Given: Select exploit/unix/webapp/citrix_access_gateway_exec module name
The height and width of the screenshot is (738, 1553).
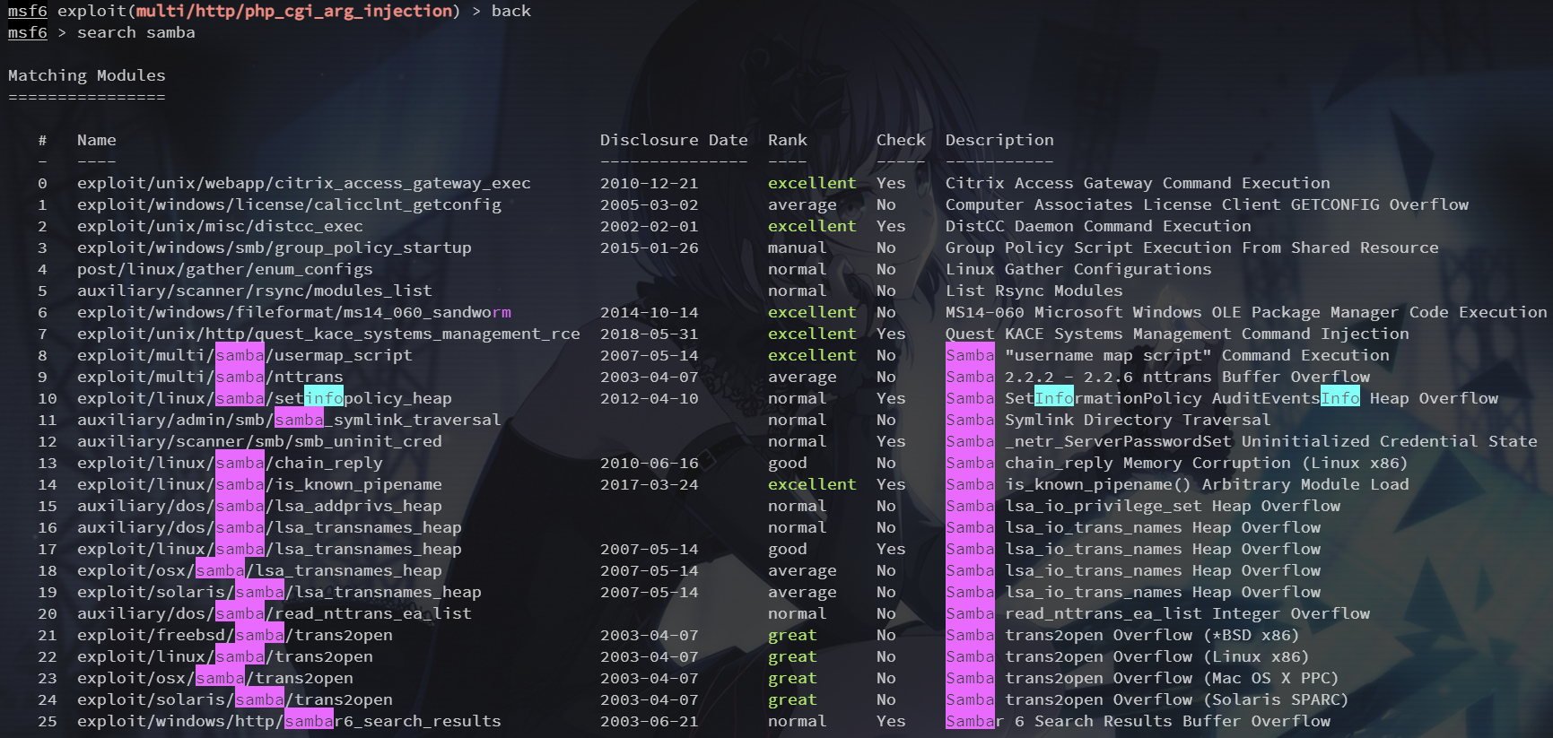Looking at the screenshot, I should (x=304, y=183).
